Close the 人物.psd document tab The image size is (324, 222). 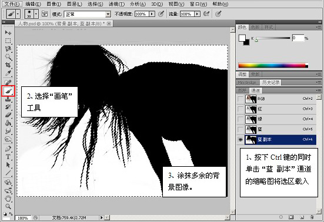[x=109, y=23]
